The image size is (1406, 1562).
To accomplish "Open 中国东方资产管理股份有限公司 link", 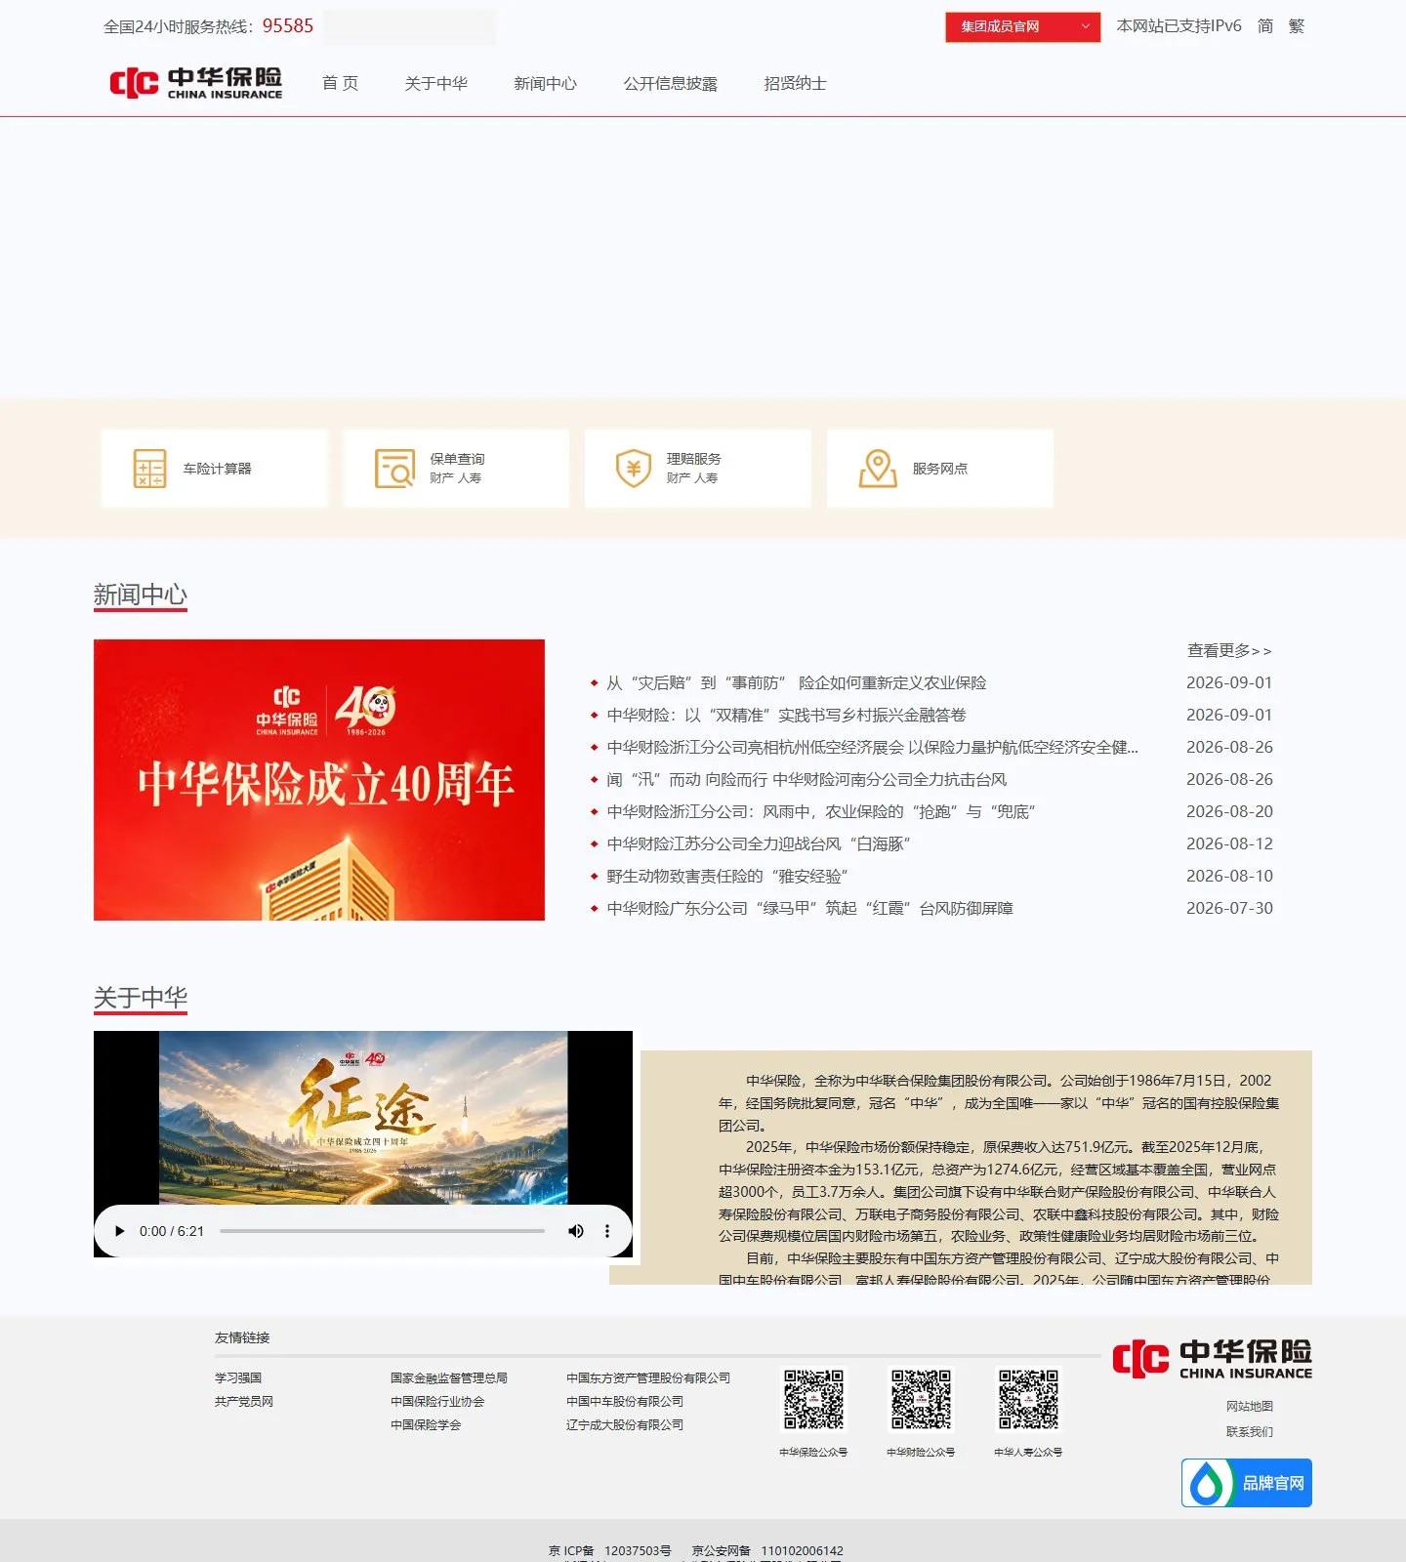I will (648, 1377).
